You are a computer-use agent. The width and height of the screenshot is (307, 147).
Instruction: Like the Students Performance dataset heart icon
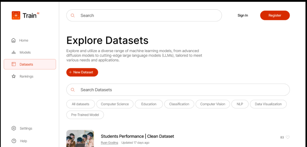pyautogui.click(x=288, y=137)
